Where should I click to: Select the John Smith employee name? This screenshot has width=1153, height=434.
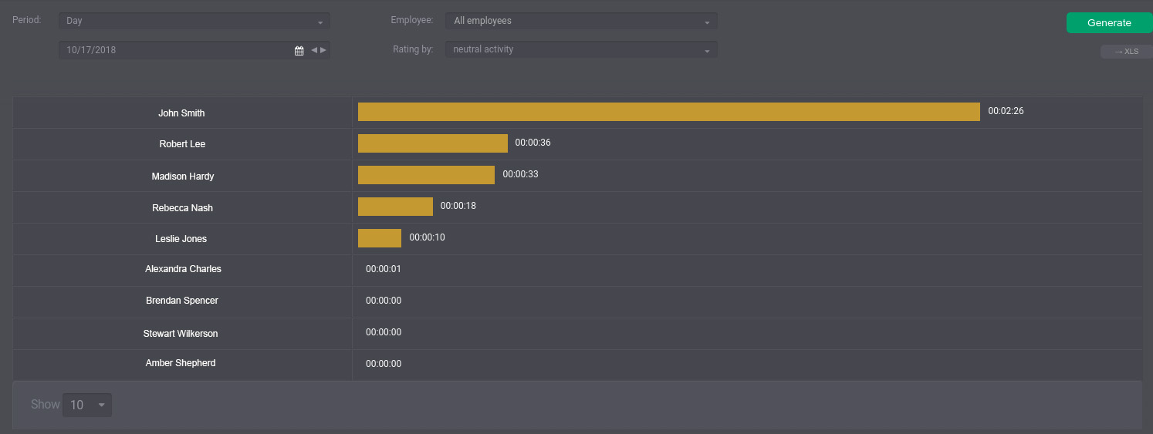(181, 113)
